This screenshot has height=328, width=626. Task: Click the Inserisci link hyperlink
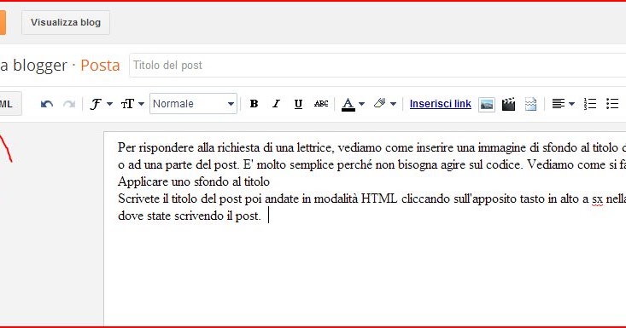pos(441,104)
